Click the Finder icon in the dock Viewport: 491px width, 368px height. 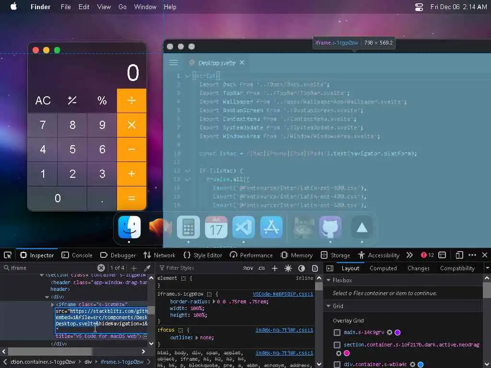(129, 227)
